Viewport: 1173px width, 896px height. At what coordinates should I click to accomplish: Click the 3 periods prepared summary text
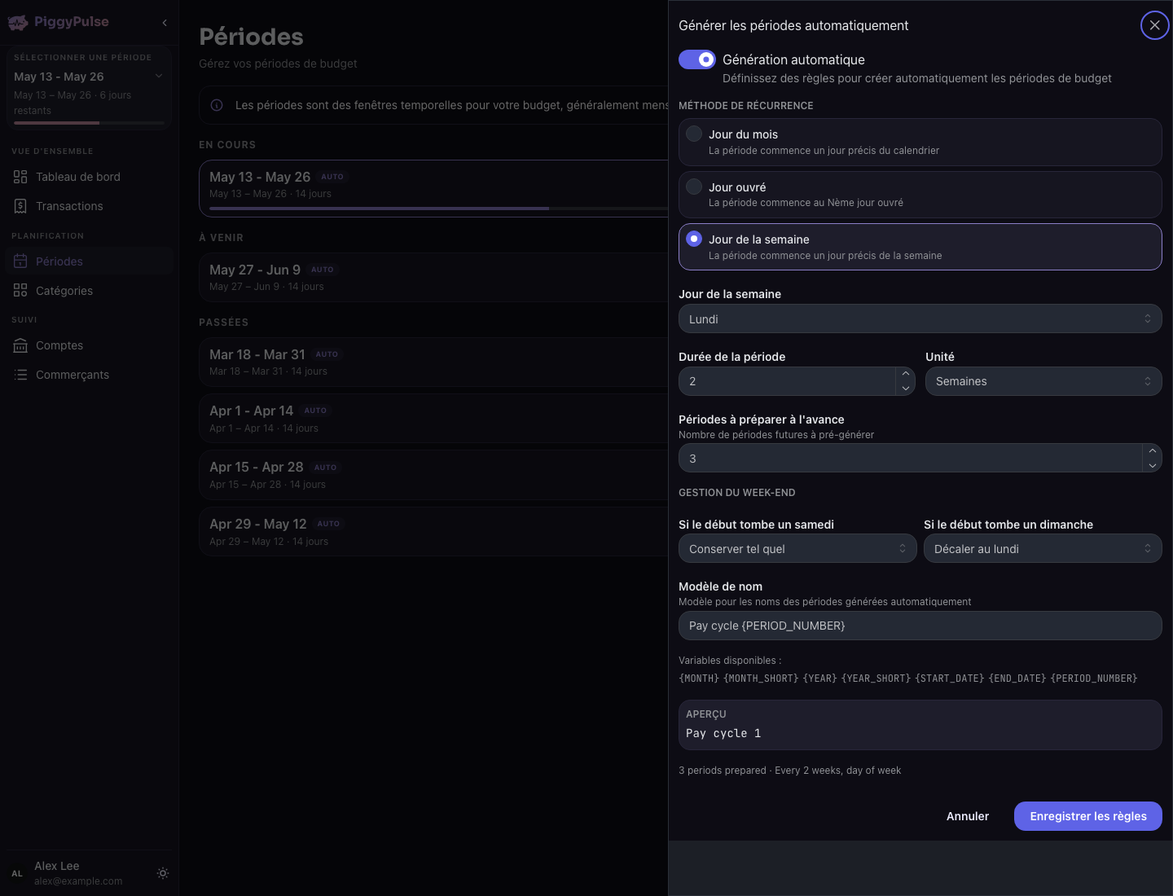(789, 771)
